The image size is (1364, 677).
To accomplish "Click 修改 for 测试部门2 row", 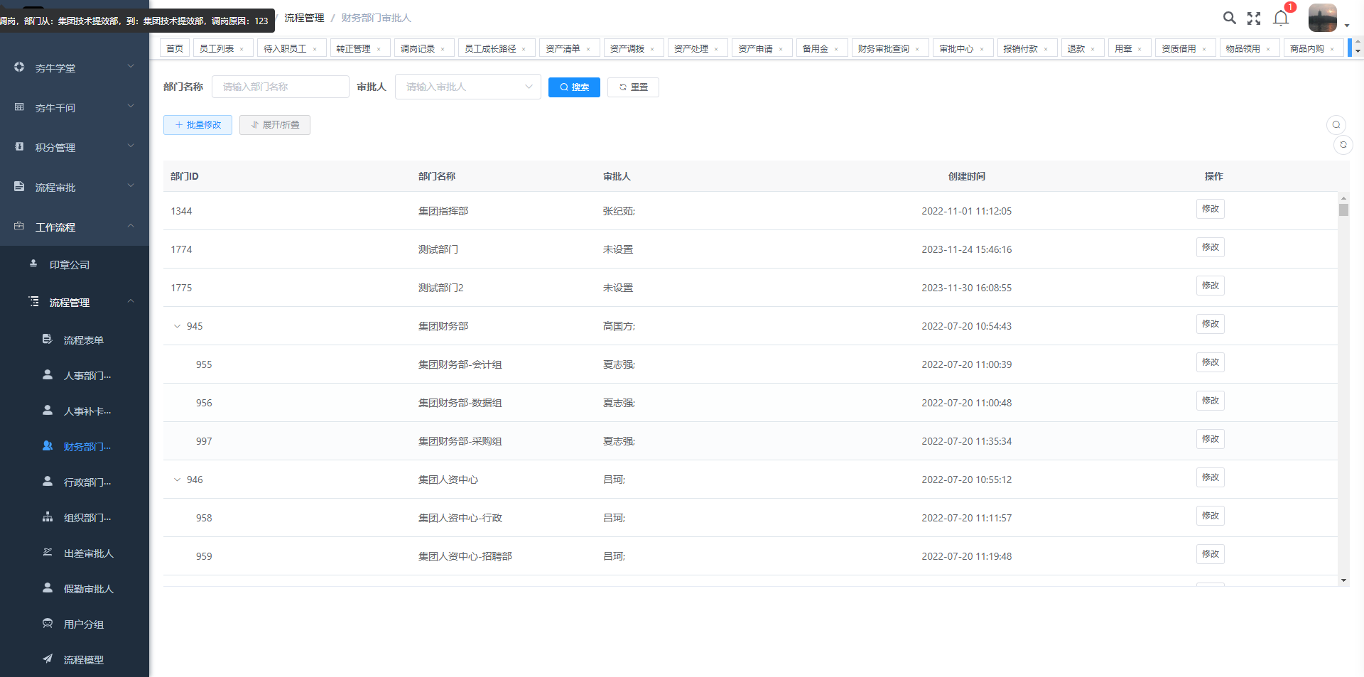I will click(x=1211, y=286).
